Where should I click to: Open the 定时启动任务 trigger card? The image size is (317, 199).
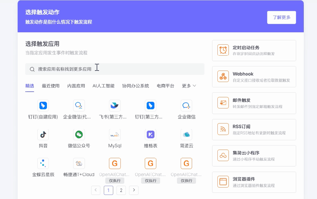click(x=254, y=50)
